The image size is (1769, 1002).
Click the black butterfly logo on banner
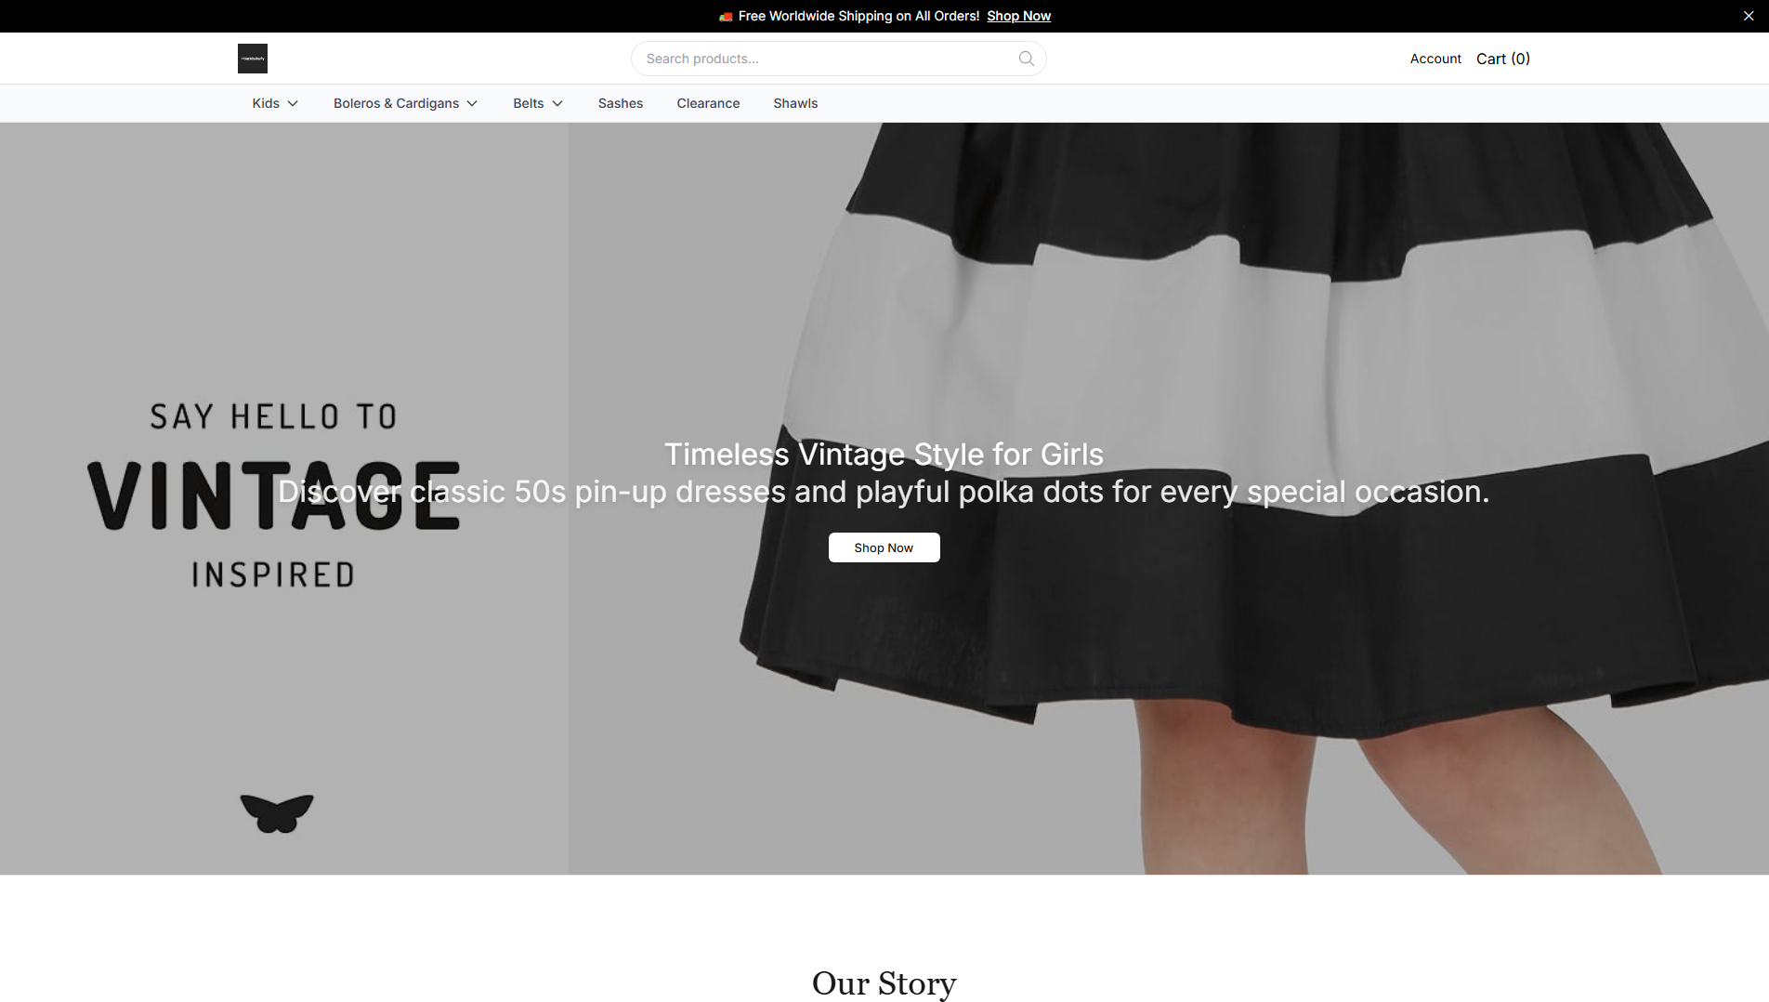277,813
